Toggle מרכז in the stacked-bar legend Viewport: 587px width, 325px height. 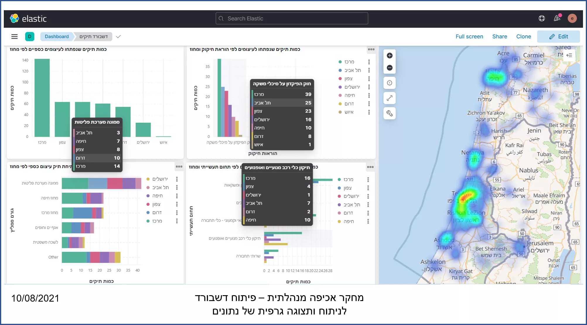(157, 221)
